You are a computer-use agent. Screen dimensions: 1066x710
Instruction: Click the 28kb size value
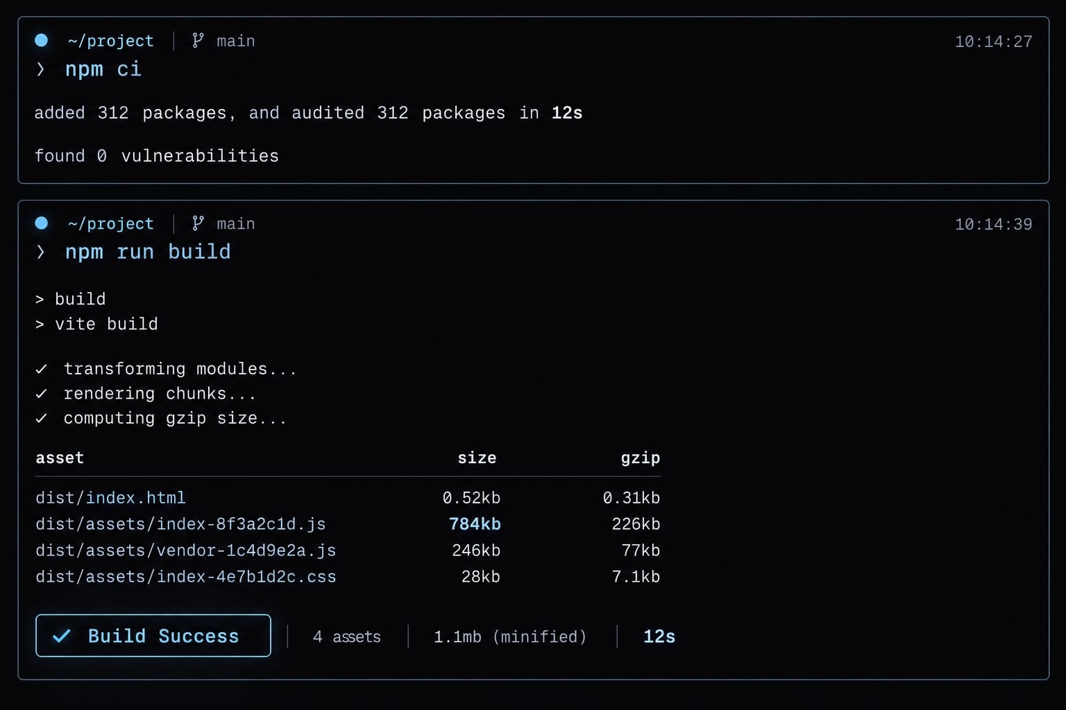pos(481,577)
